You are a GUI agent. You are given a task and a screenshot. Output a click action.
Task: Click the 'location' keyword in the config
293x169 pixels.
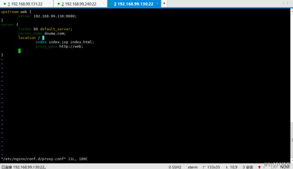tap(27, 38)
